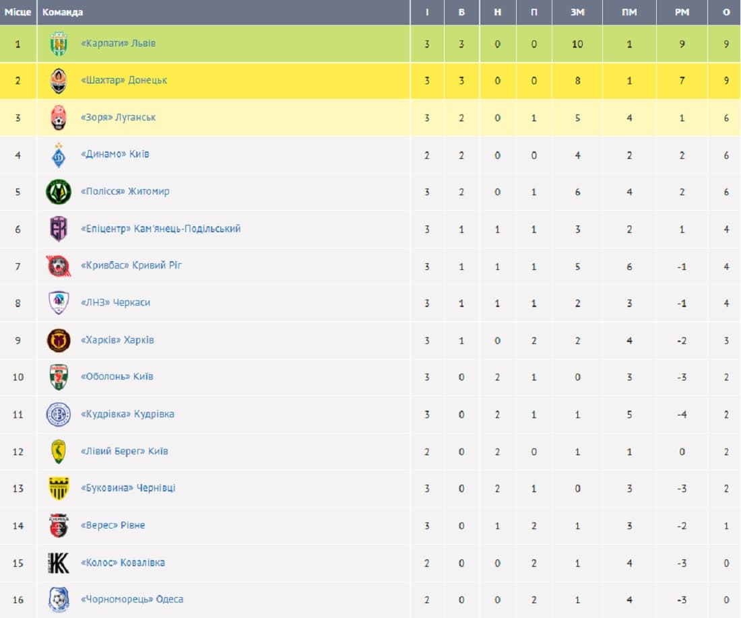
Task: Click the Chornomorets Odesa crest
Action: 59,600
